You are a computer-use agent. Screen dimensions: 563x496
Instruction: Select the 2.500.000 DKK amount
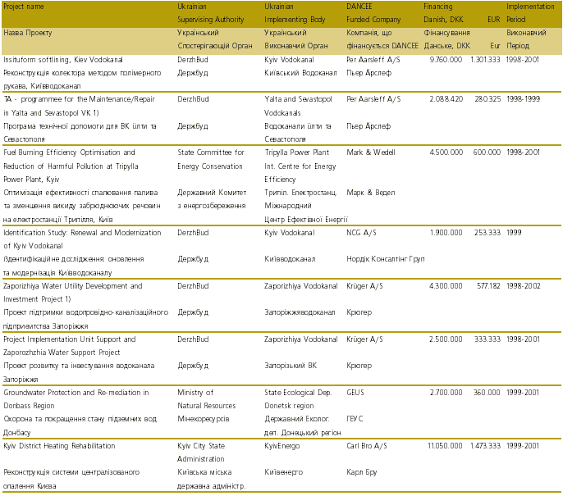click(446, 339)
